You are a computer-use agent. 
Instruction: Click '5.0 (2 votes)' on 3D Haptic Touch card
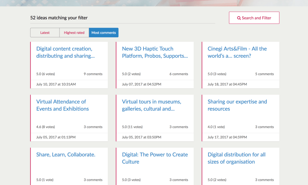click(x=131, y=74)
